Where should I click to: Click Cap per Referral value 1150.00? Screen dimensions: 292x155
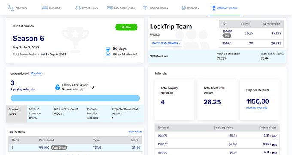click(258, 101)
